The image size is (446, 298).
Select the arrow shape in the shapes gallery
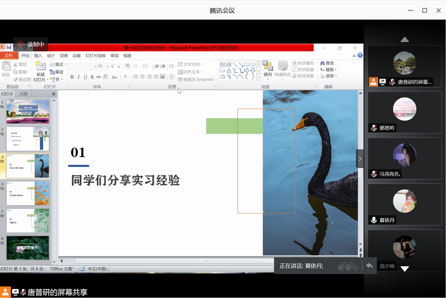(246, 71)
